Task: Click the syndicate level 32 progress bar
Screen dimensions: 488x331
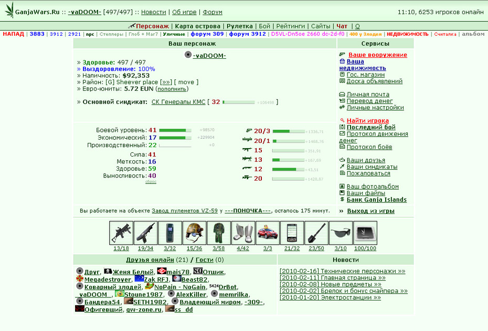Action: [238, 102]
